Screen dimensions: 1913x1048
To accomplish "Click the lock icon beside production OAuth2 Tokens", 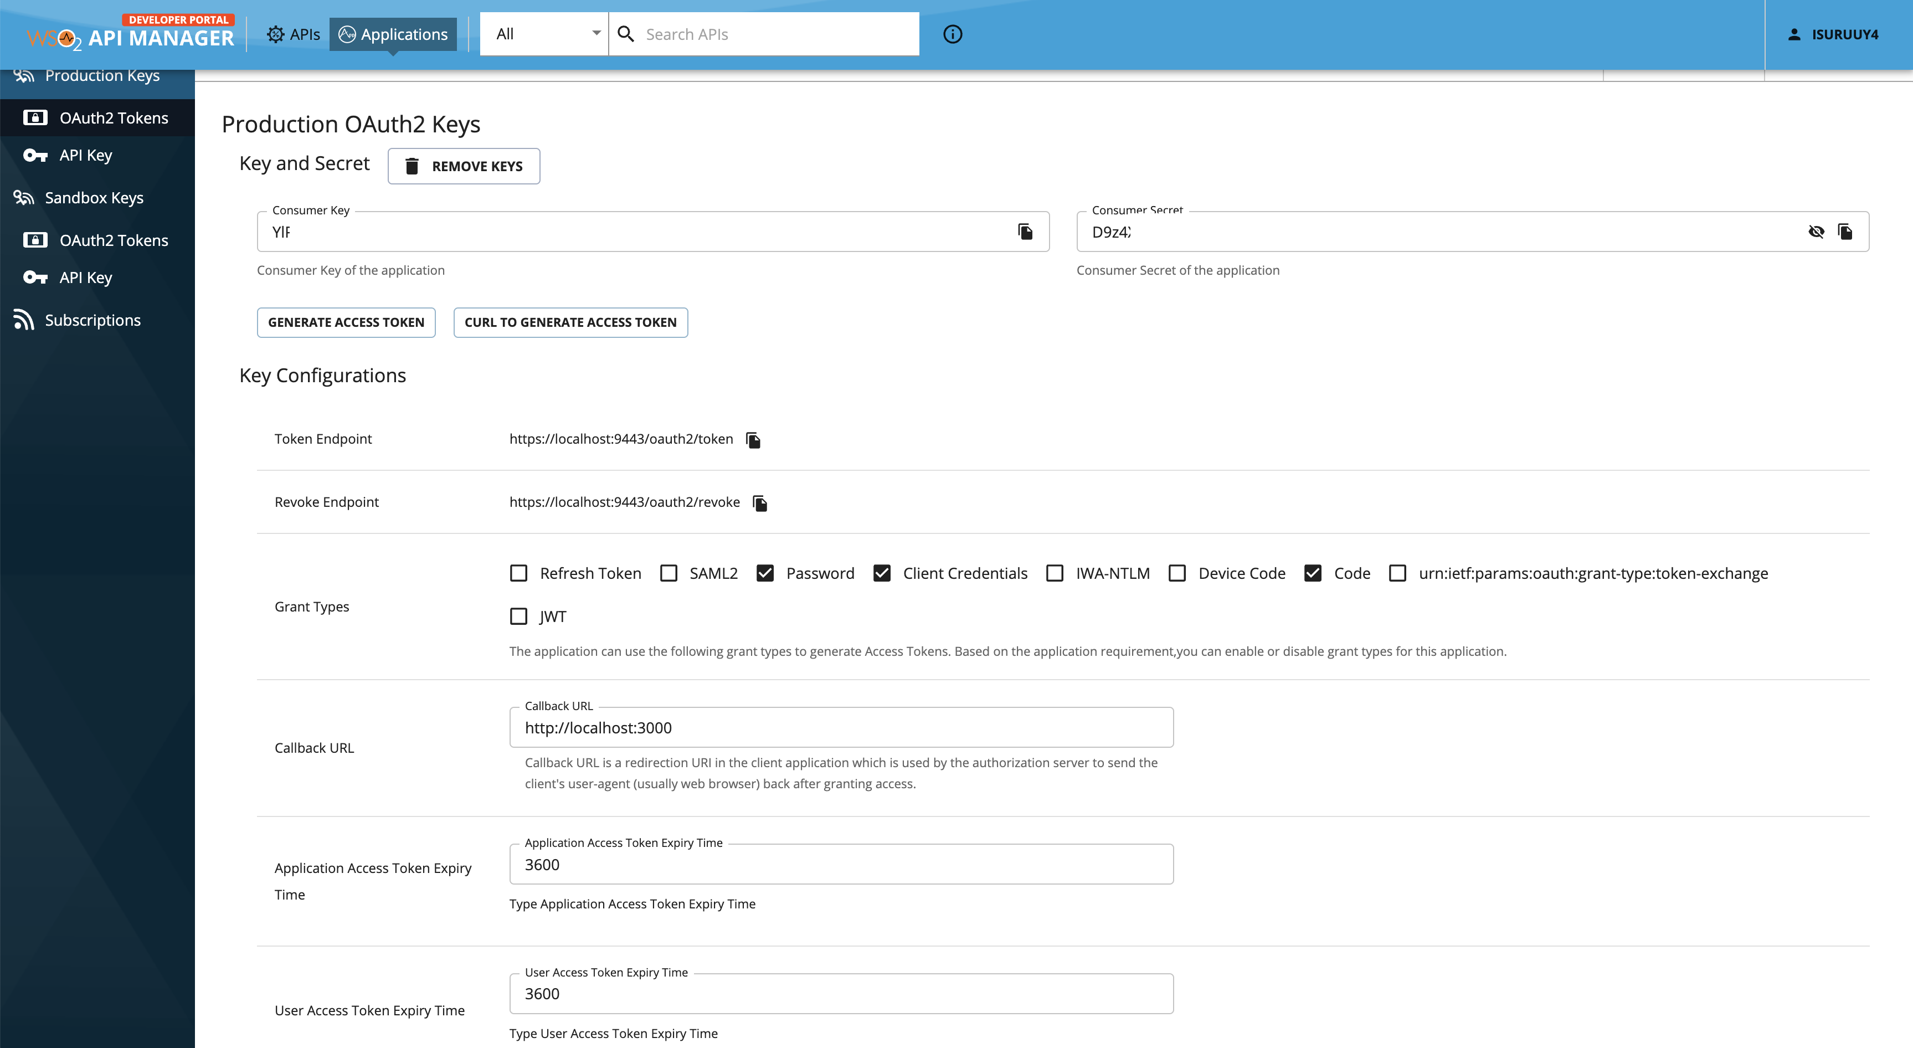I will click(35, 118).
